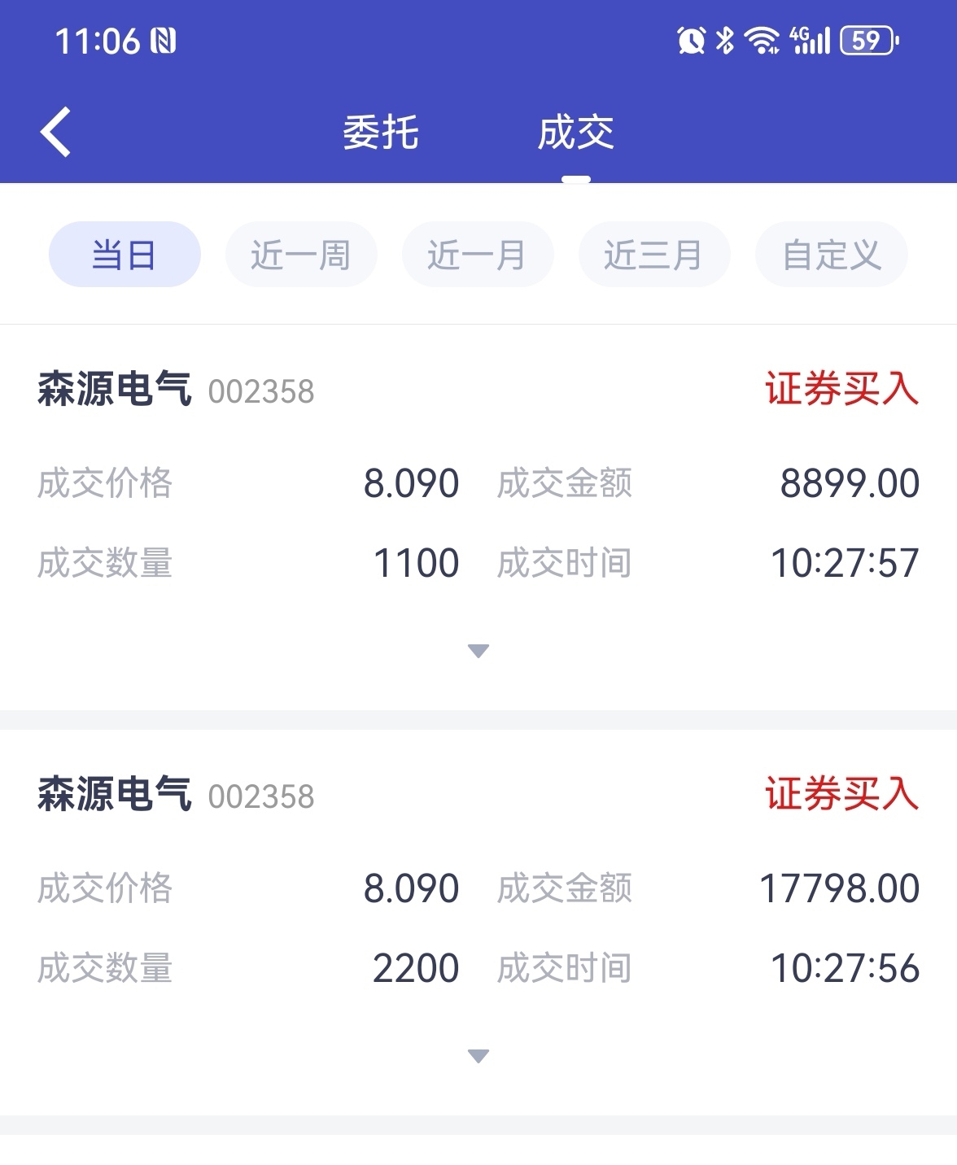Tap the alarm clock status icon
Screen dimensions: 957x1165
(x=691, y=40)
